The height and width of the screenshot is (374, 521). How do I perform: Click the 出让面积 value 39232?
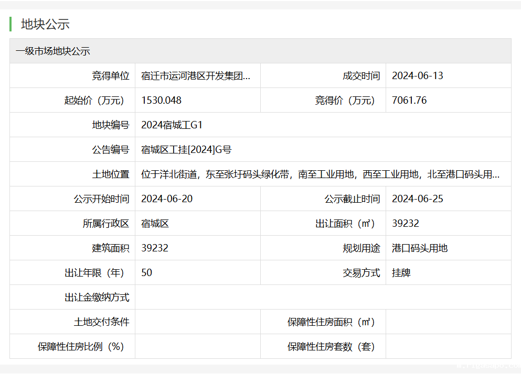(x=405, y=224)
